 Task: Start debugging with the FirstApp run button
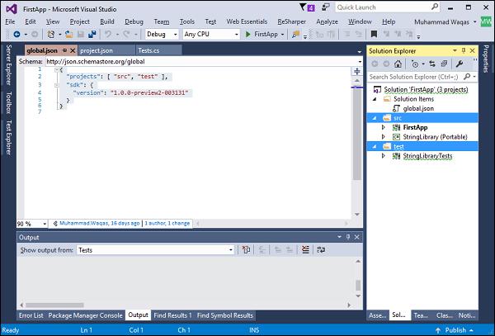[x=261, y=35]
